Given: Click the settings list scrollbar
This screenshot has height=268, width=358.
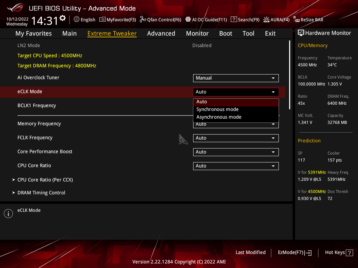Looking at the screenshot, I should pyautogui.click(x=289, y=75).
